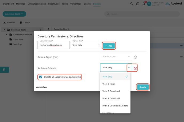Viewport: 184px width, 122px height.
Task: Click the User/Info Group input field
Action: click(53, 45)
